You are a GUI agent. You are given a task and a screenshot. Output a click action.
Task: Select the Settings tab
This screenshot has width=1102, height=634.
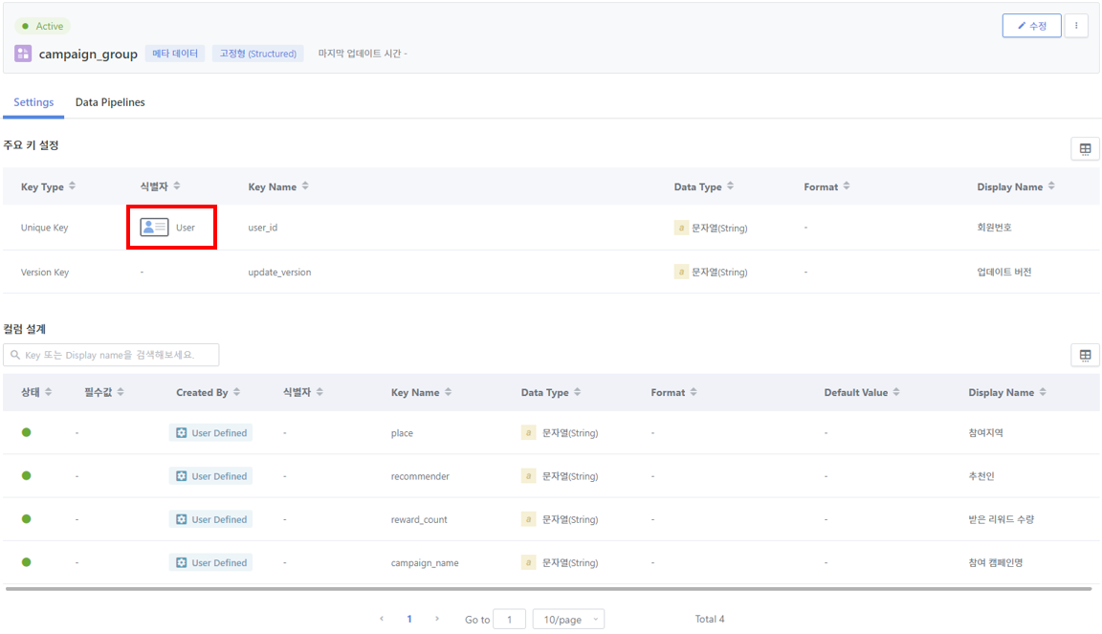point(33,102)
